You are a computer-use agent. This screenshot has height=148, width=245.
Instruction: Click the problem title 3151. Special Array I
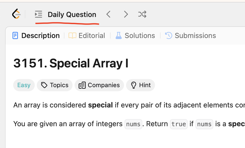tap(71, 63)
